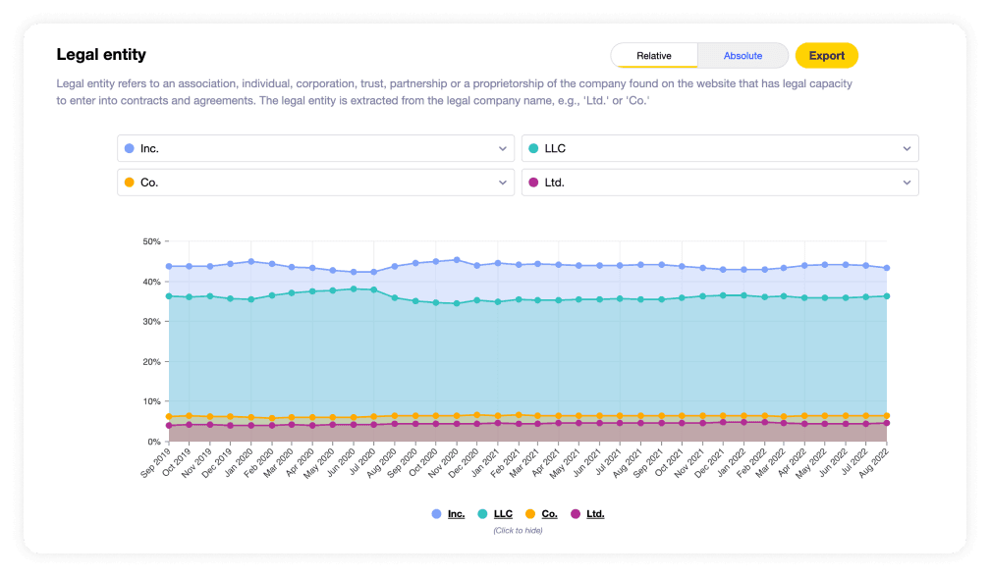Viewport: 990px width, 577px height.
Task: Open the Co. entity dropdown
Action: click(x=315, y=183)
